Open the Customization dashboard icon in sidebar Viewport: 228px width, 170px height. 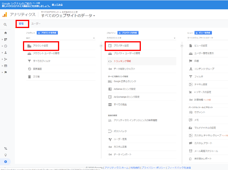(6, 39)
